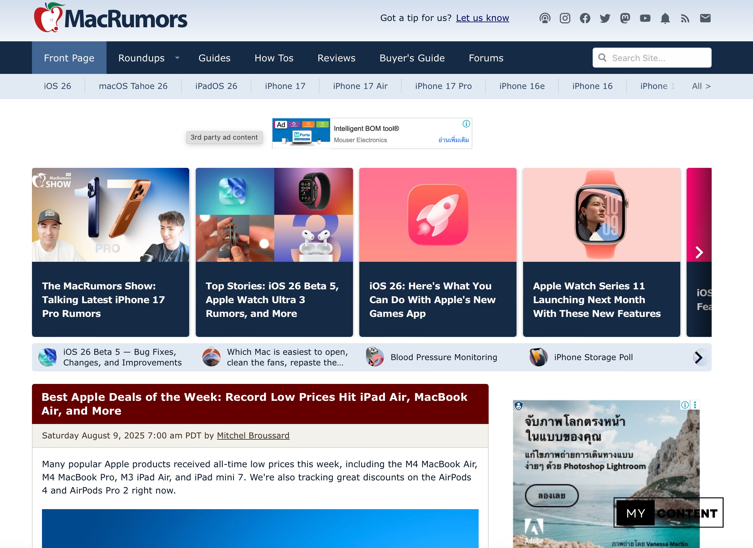Open the Buyer's Guide menu item
The height and width of the screenshot is (548, 753).
click(412, 58)
